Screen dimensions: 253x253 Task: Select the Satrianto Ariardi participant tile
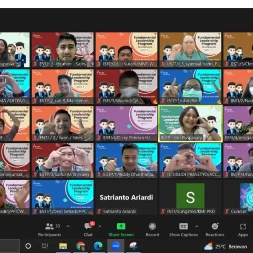(126, 197)
